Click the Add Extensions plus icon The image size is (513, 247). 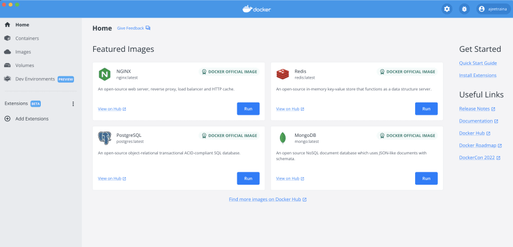click(x=7, y=119)
